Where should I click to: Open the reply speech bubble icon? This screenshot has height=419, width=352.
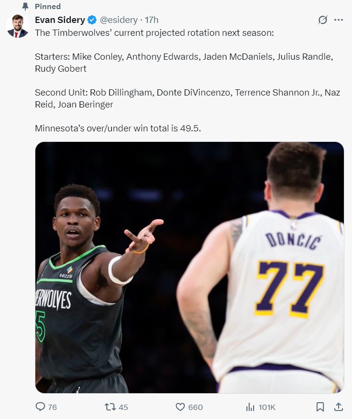(40, 407)
